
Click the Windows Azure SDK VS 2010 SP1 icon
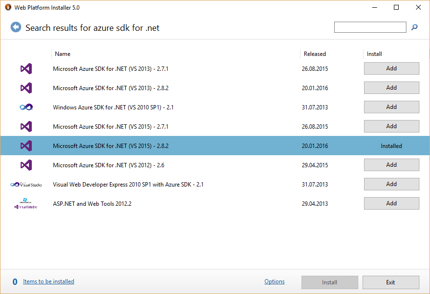coord(26,107)
